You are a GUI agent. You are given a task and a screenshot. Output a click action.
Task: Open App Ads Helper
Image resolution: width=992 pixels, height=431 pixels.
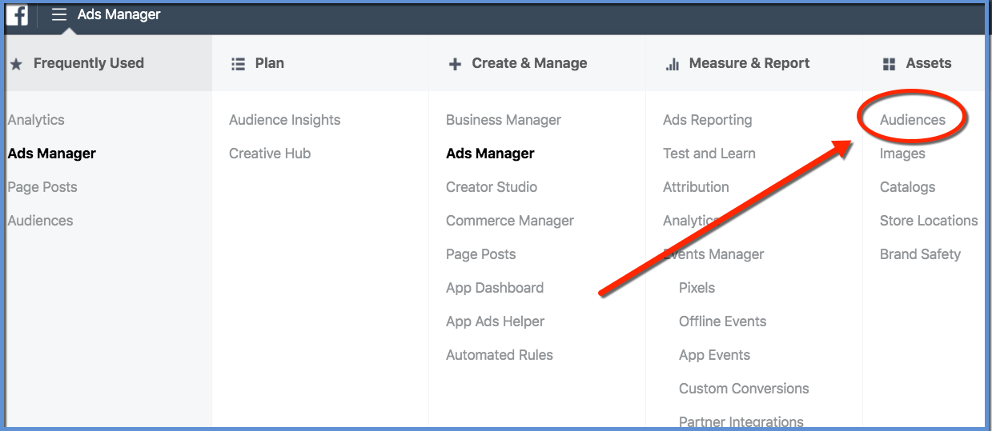pyautogui.click(x=496, y=321)
